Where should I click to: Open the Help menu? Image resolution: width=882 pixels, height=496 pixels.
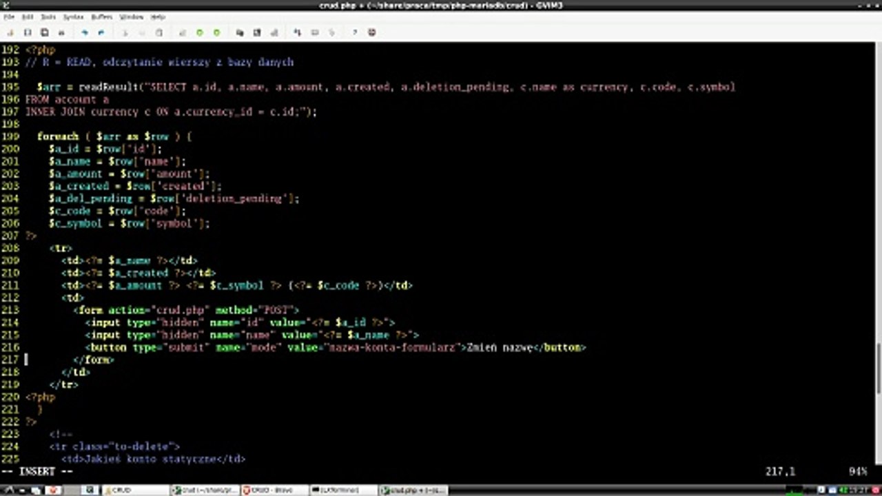[x=158, y=17]
